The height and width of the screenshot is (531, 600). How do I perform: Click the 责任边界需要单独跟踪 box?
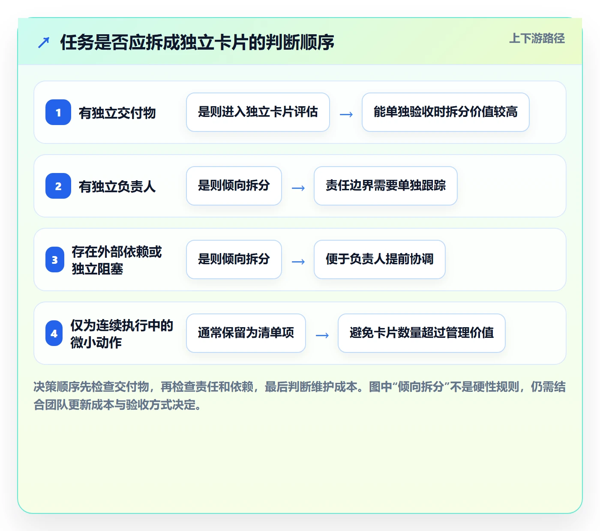386,186
